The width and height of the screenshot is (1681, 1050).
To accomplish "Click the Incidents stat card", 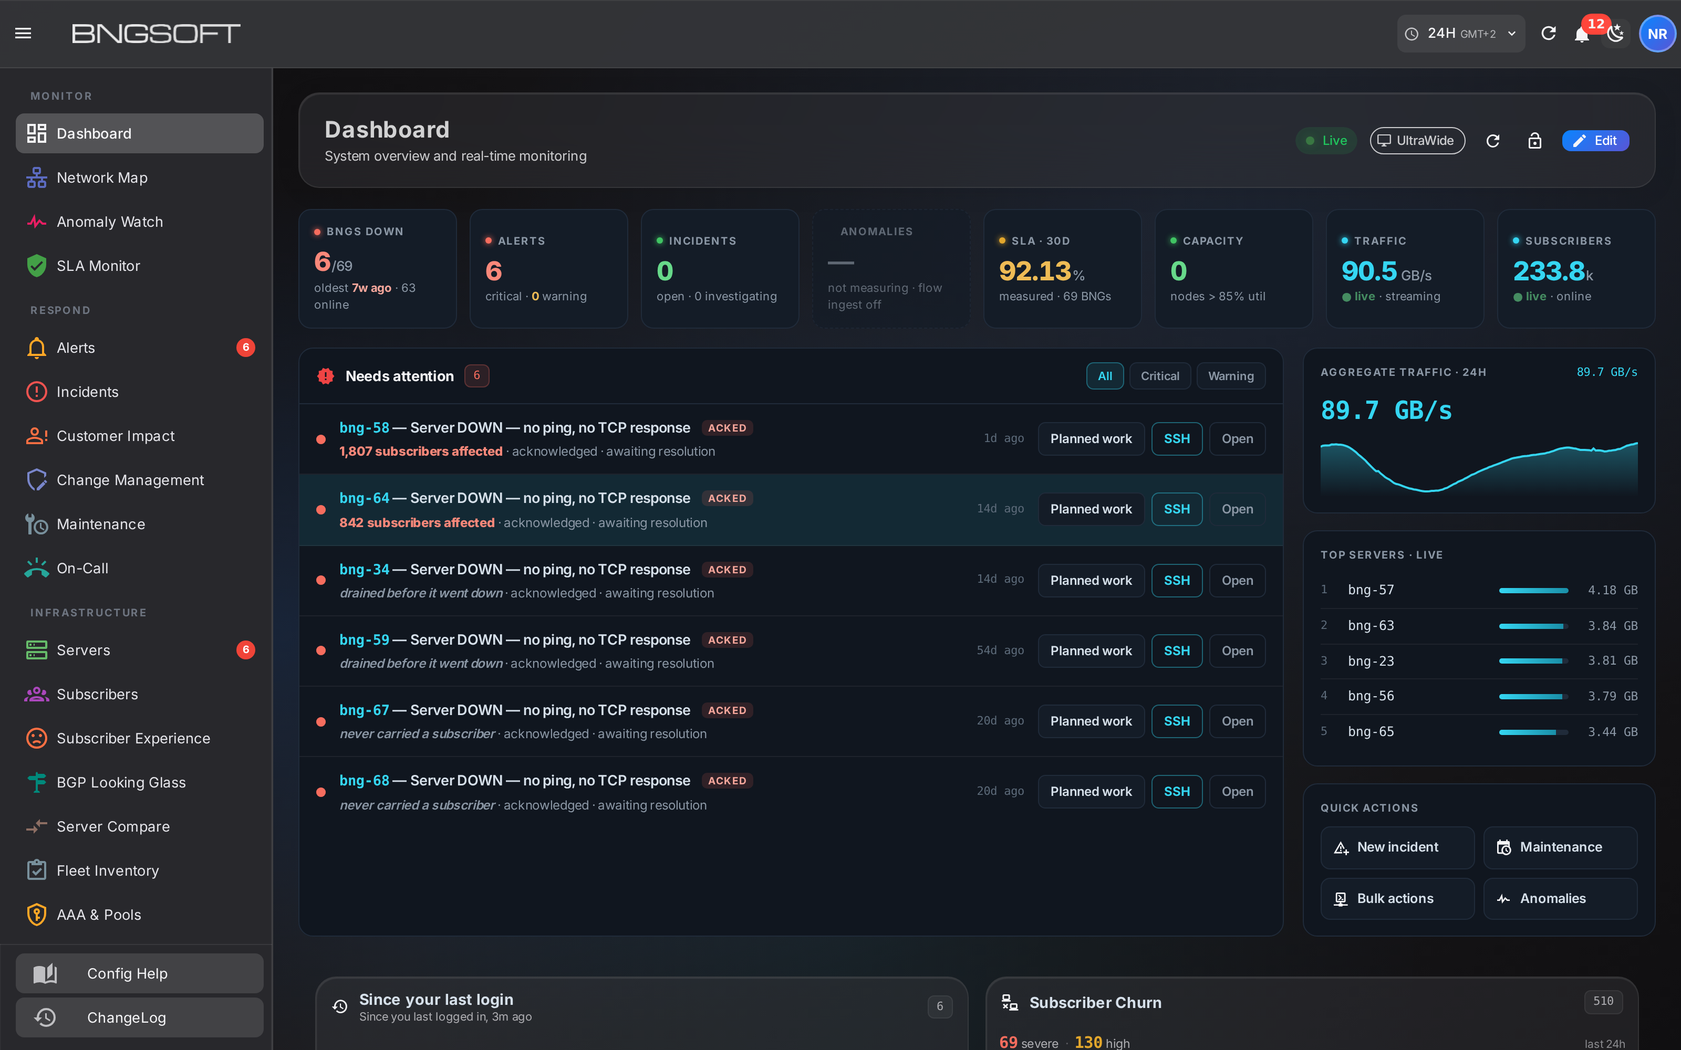I will pyautogui.click(x=720, y=269).
